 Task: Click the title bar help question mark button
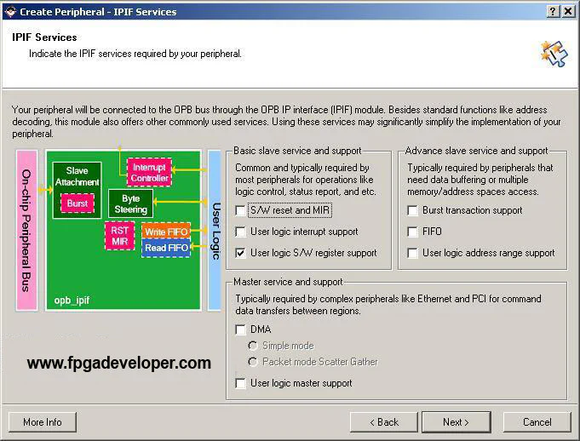pos(553,11)
